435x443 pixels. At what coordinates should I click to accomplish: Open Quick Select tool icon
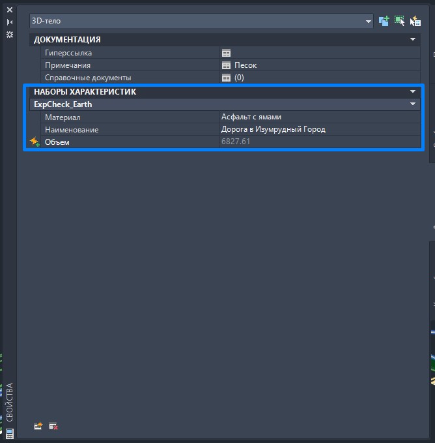pos(415,21)
